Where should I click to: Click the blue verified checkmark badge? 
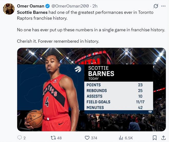click(48, 6)
